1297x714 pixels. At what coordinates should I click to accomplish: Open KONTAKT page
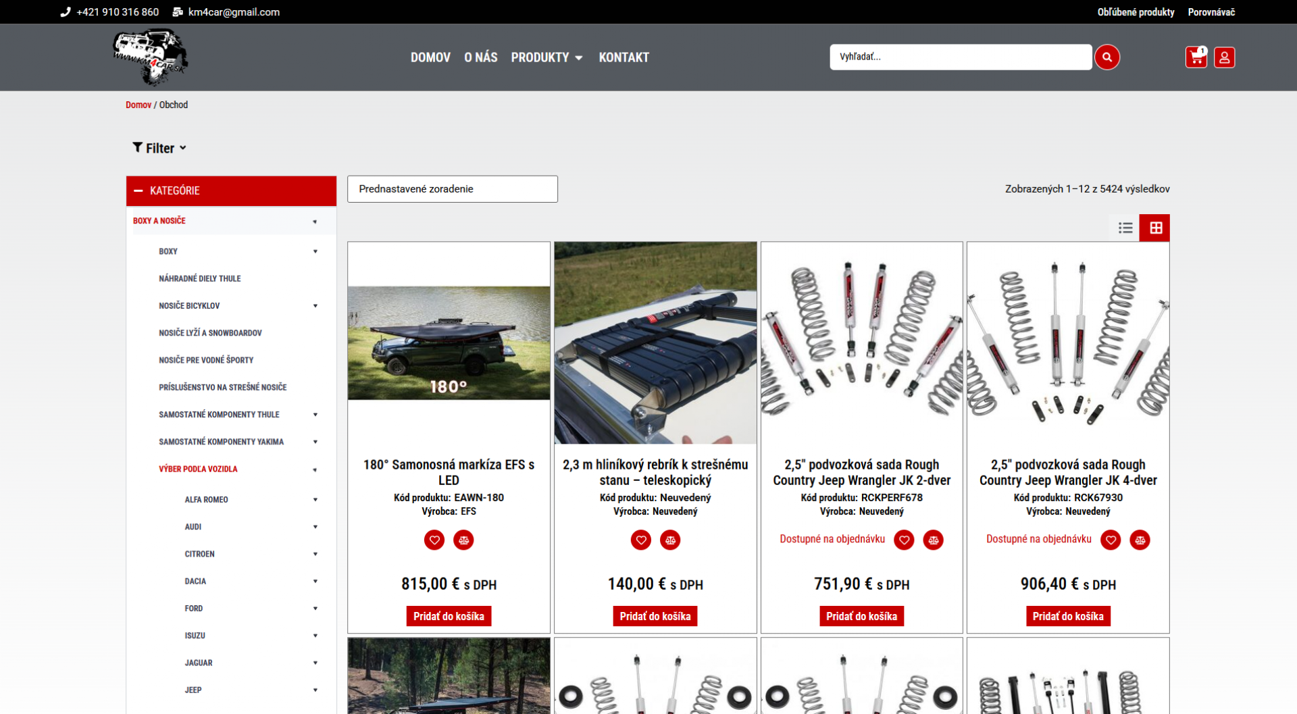point(624,57)
